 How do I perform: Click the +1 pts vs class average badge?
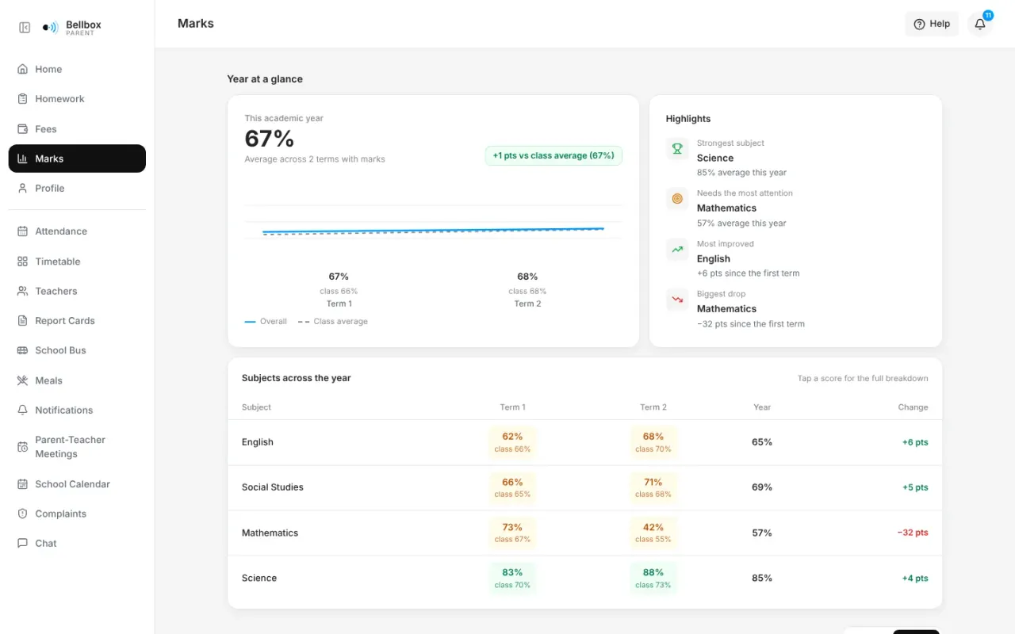pos(553,155)
